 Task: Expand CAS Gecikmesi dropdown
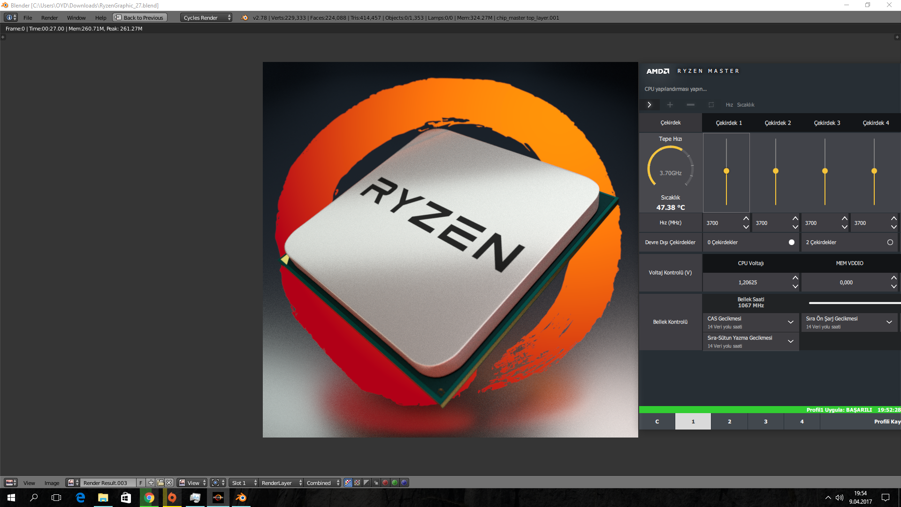point(791,322)
